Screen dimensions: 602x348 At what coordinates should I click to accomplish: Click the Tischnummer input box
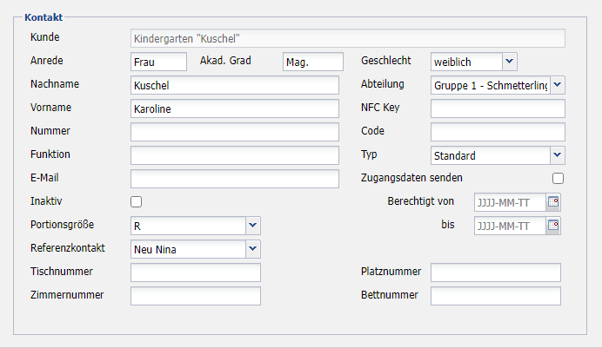pyautogui.click(x=195, y=272)
